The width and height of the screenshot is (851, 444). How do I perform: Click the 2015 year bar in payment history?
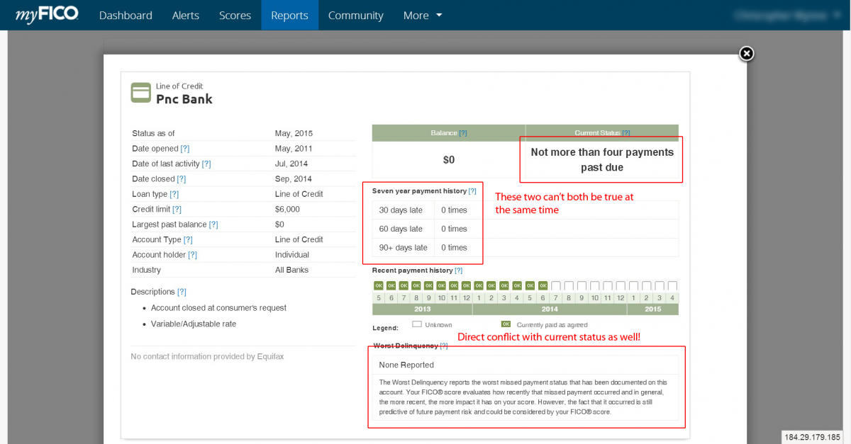pos(653,309)
